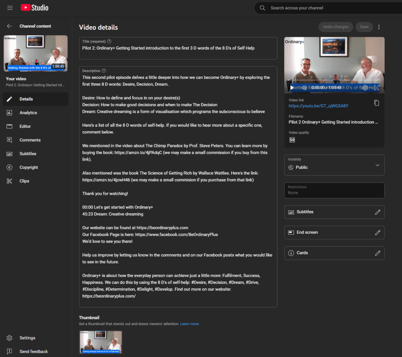The height and width of the screenshot is (357, 402).
Task: Click in the Description text area
Action: [x=178, y=187]
